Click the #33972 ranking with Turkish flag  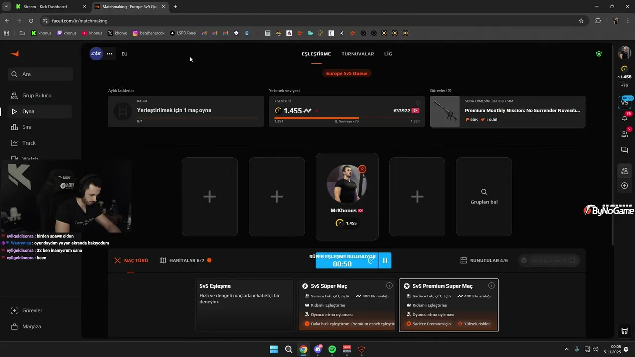coord(406,111)
